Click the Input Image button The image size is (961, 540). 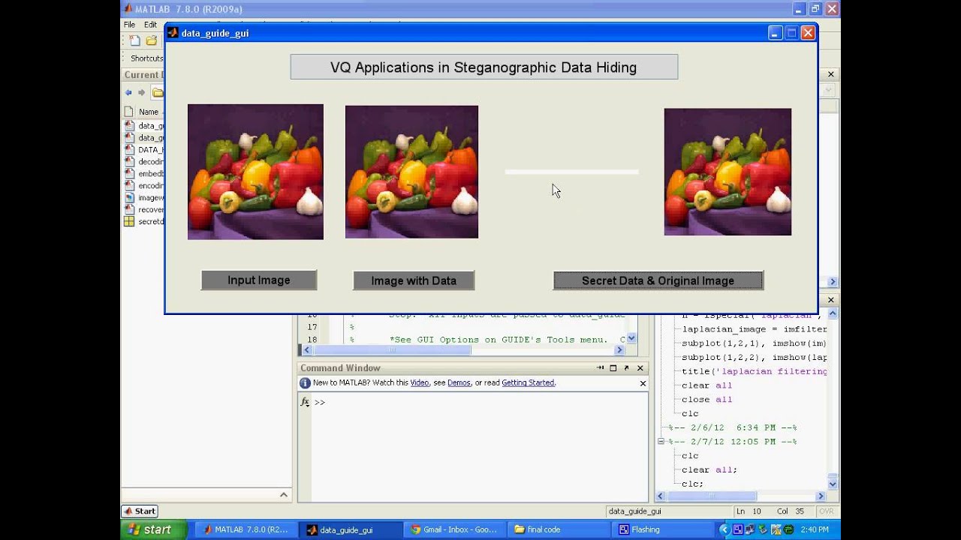pos(259,280)
